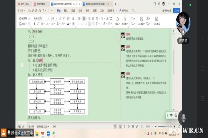This screenshot has width=208, height=138.
Task: Click the microphone icon at bottom right
Action: click(x=183, y=118)
